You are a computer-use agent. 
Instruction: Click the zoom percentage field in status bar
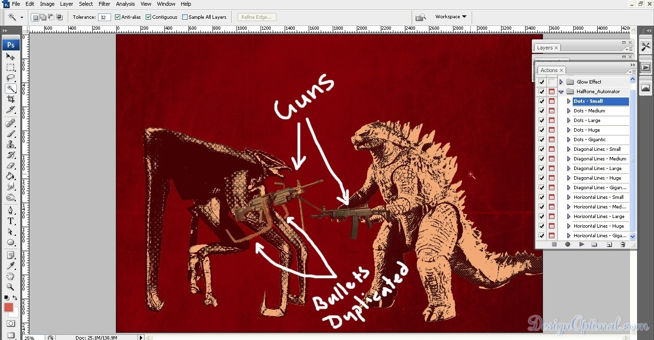coord(33,338)
